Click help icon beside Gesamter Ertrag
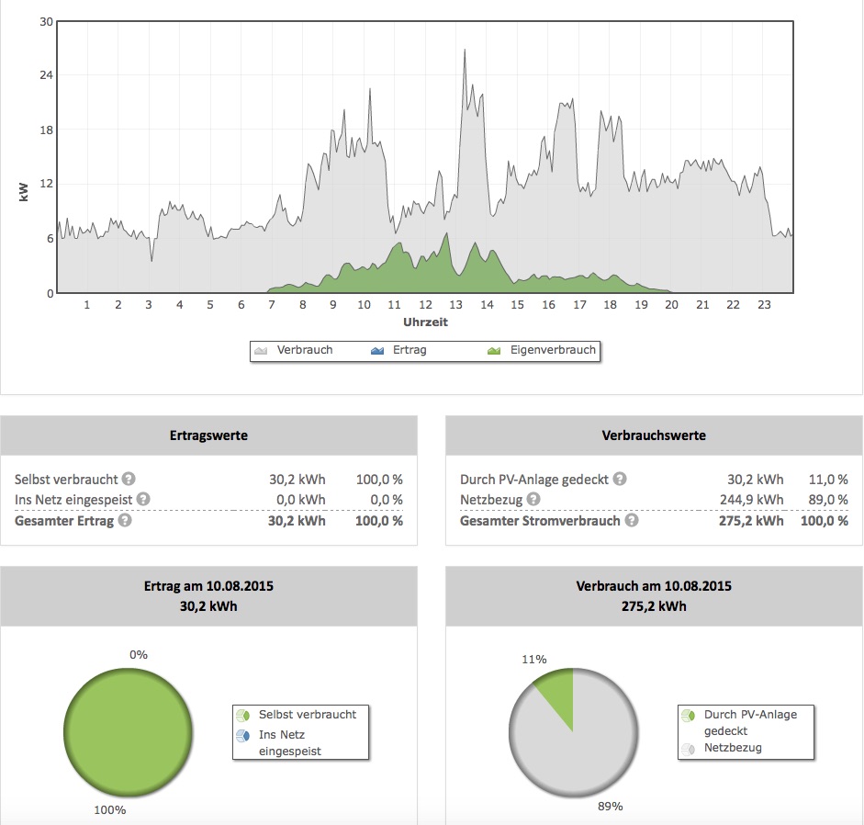Image resolution: width=864 pixels, height=825 pixels. point(125,520)
